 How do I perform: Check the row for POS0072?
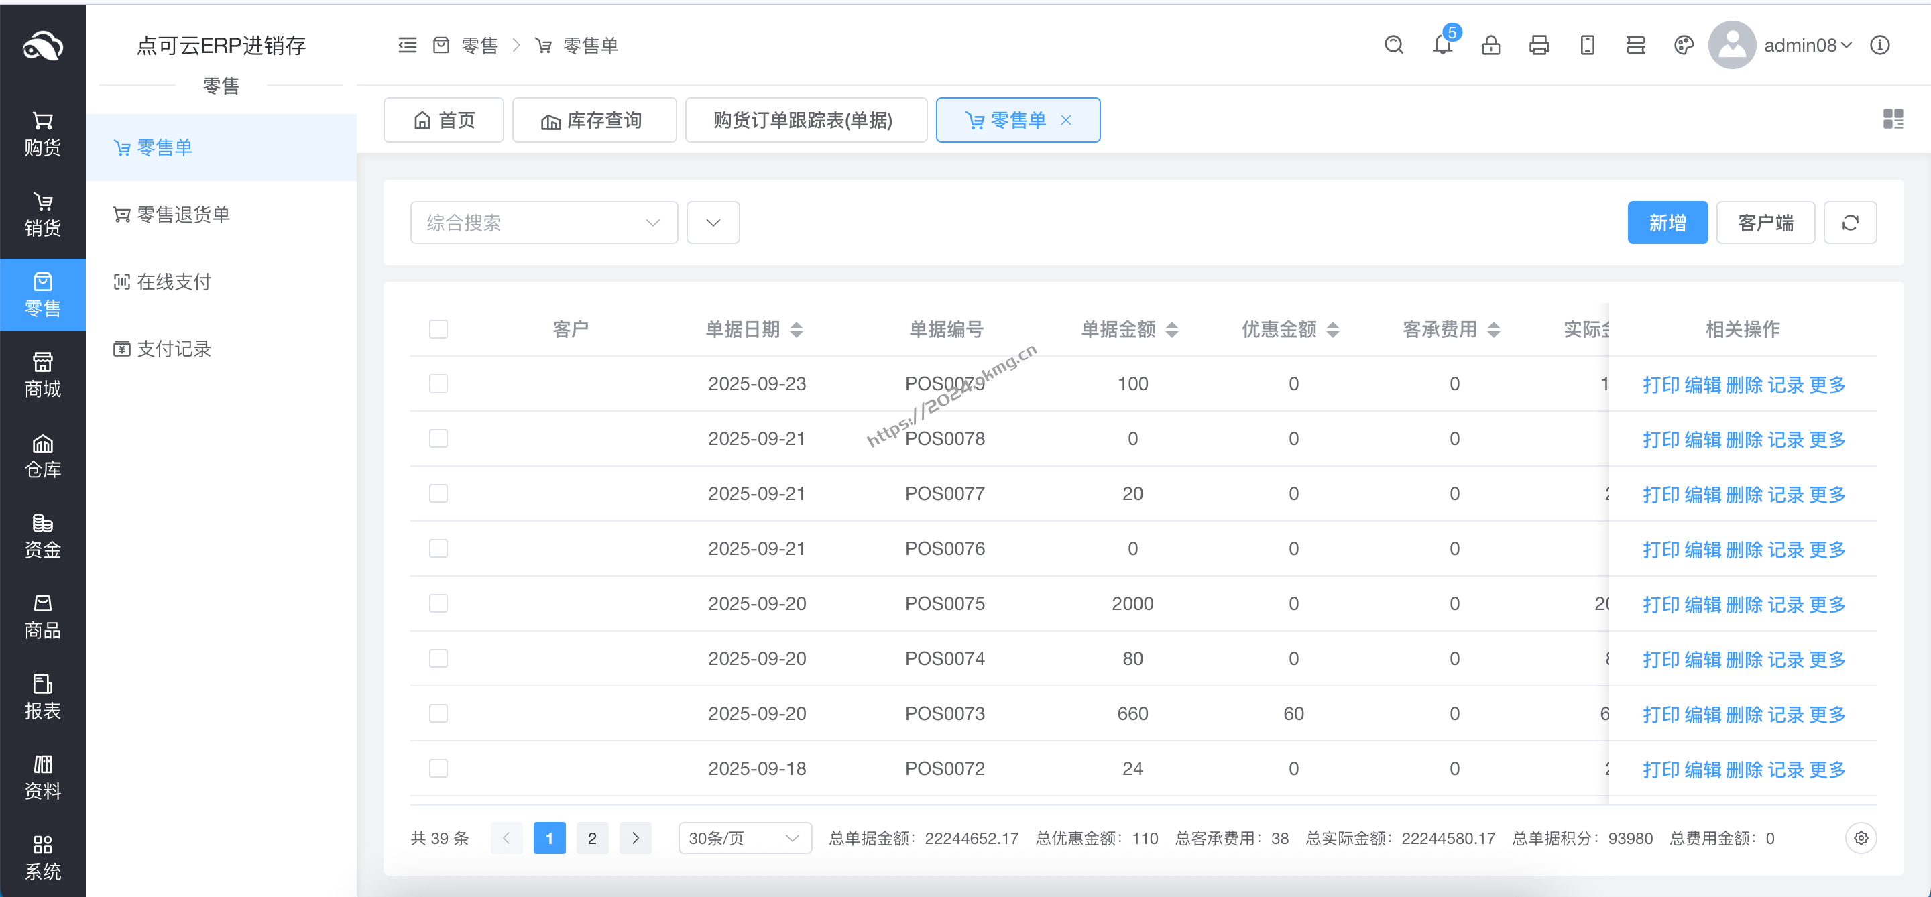tap(438, 768)
